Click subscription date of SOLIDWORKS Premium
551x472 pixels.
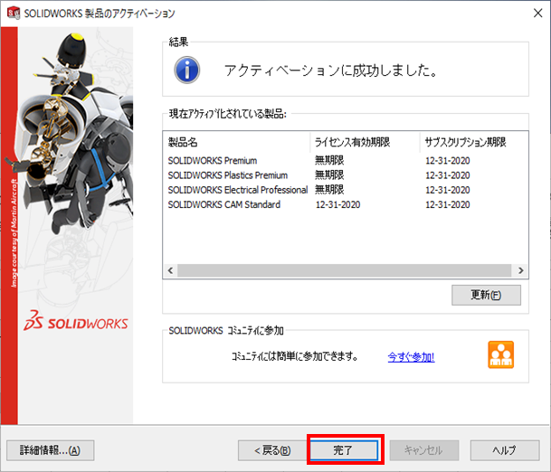pyautogui.click(x=447, y=160)
